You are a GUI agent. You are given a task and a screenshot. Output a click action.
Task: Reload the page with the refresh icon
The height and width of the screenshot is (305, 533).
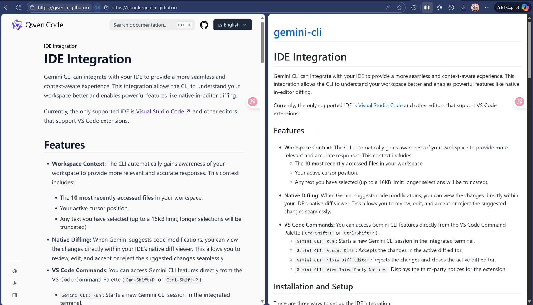pos(19,7)
